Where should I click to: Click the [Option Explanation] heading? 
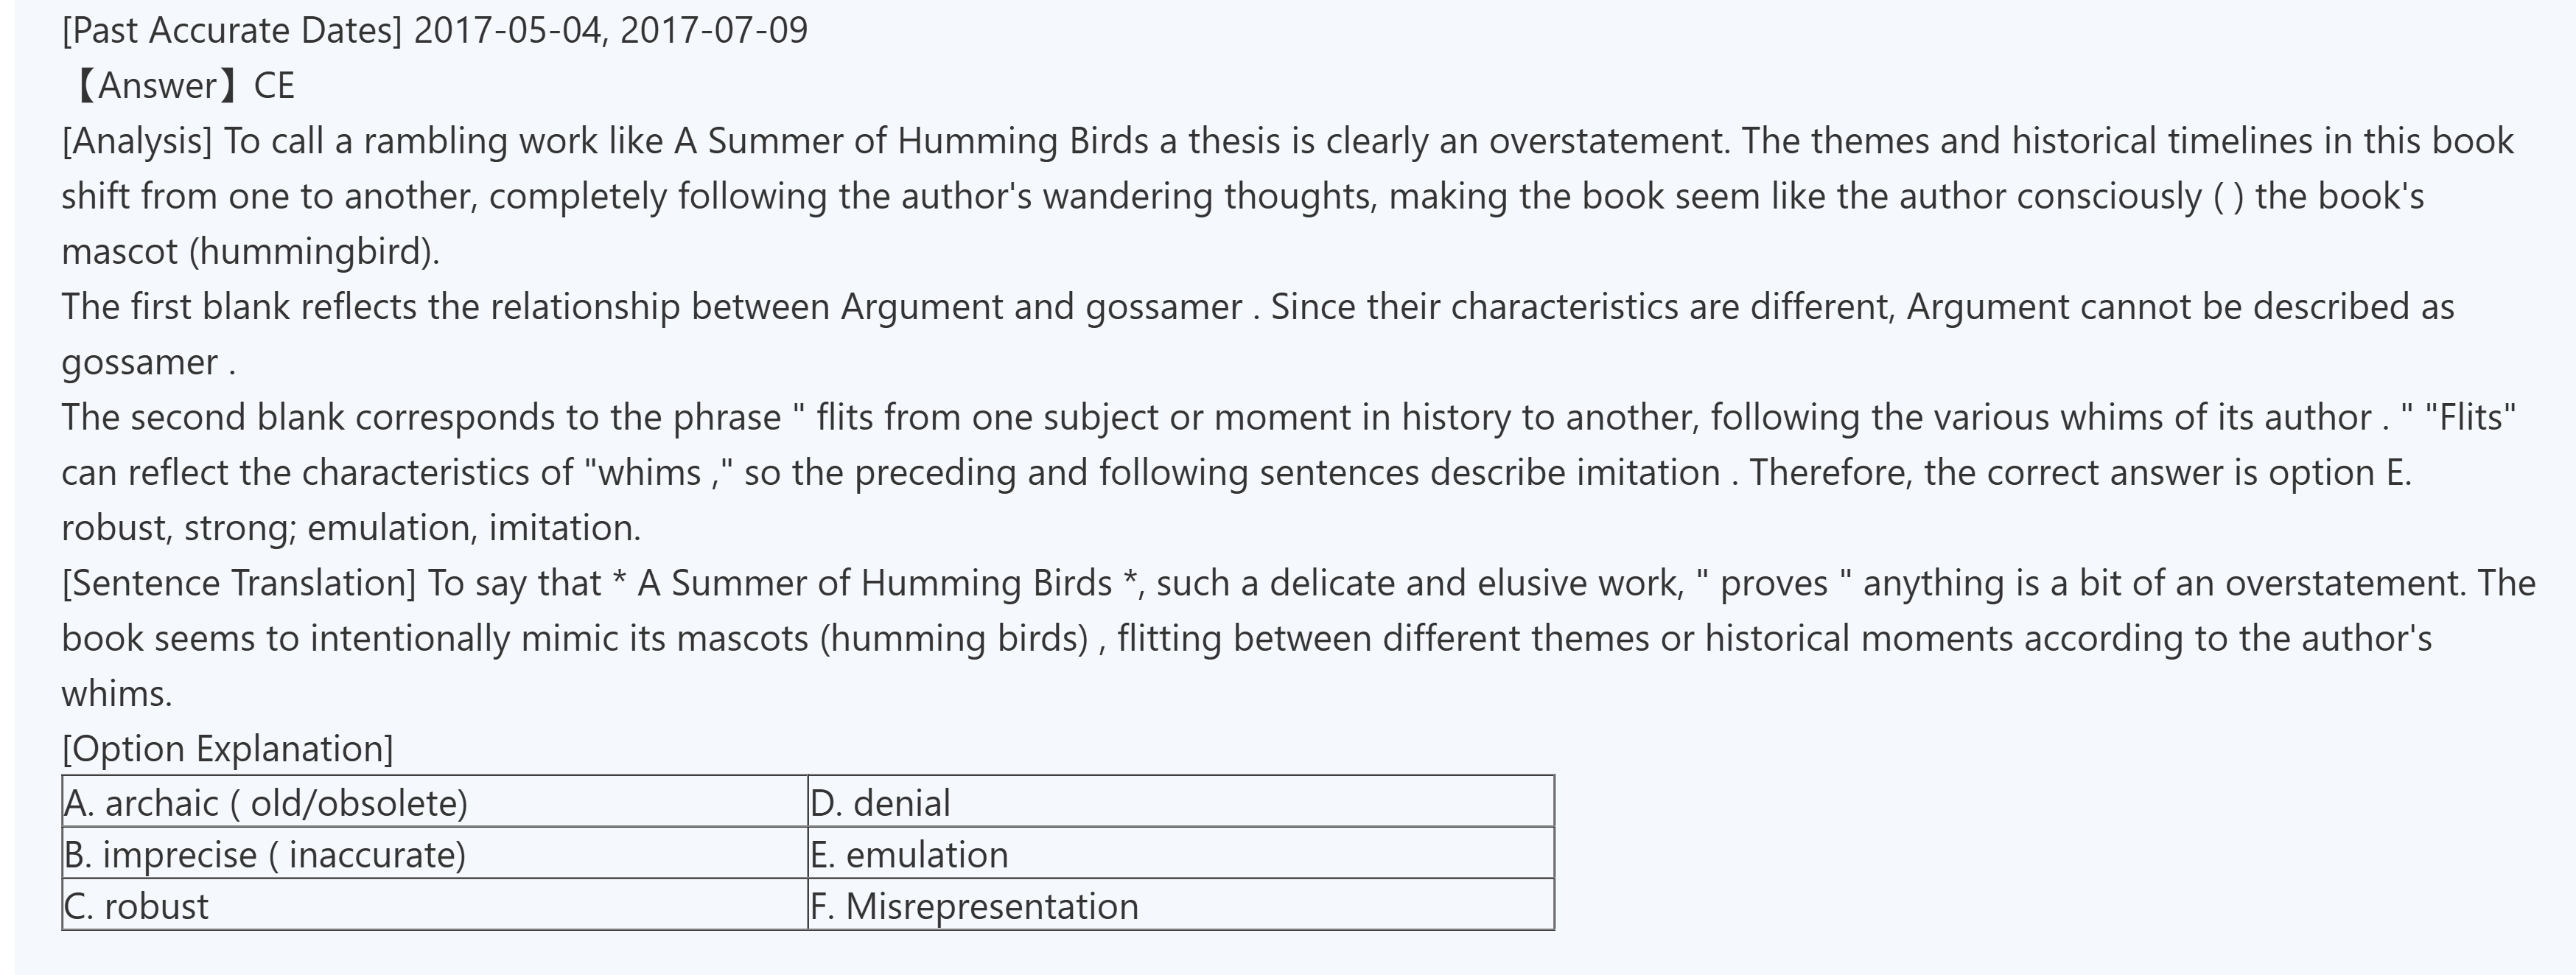click(x=228, y=748)
